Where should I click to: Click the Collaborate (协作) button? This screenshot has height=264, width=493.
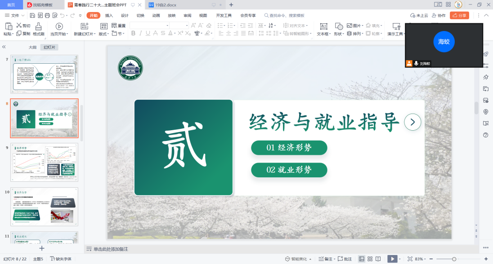click(438, 15)
